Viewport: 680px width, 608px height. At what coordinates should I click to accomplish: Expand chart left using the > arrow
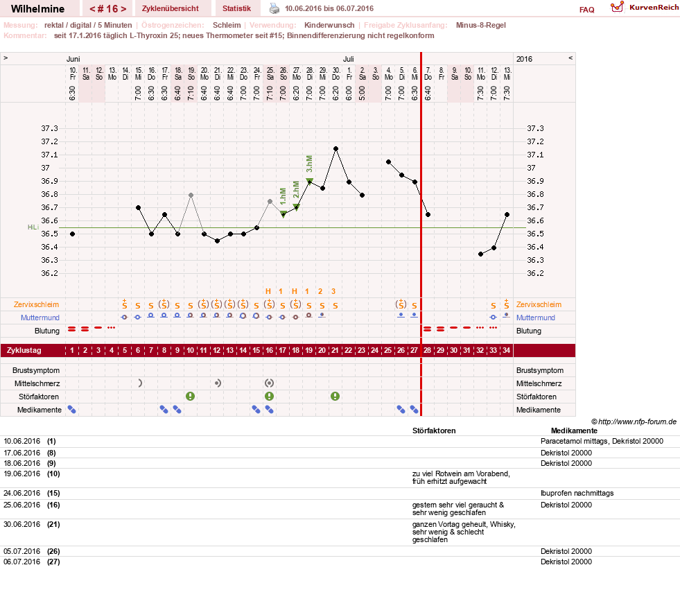[6, 58]
